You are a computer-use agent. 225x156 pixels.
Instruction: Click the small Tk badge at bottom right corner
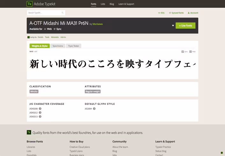coord(222,153)
